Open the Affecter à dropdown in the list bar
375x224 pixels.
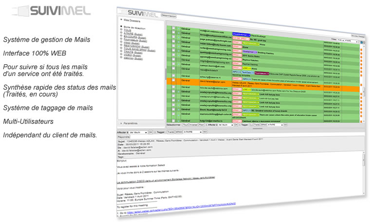coord(225,125)
